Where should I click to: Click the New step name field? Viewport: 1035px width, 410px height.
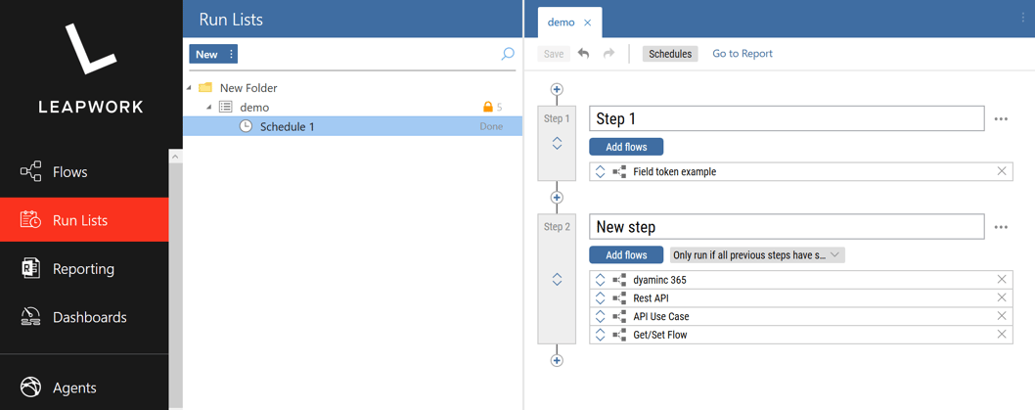point(787,226)
